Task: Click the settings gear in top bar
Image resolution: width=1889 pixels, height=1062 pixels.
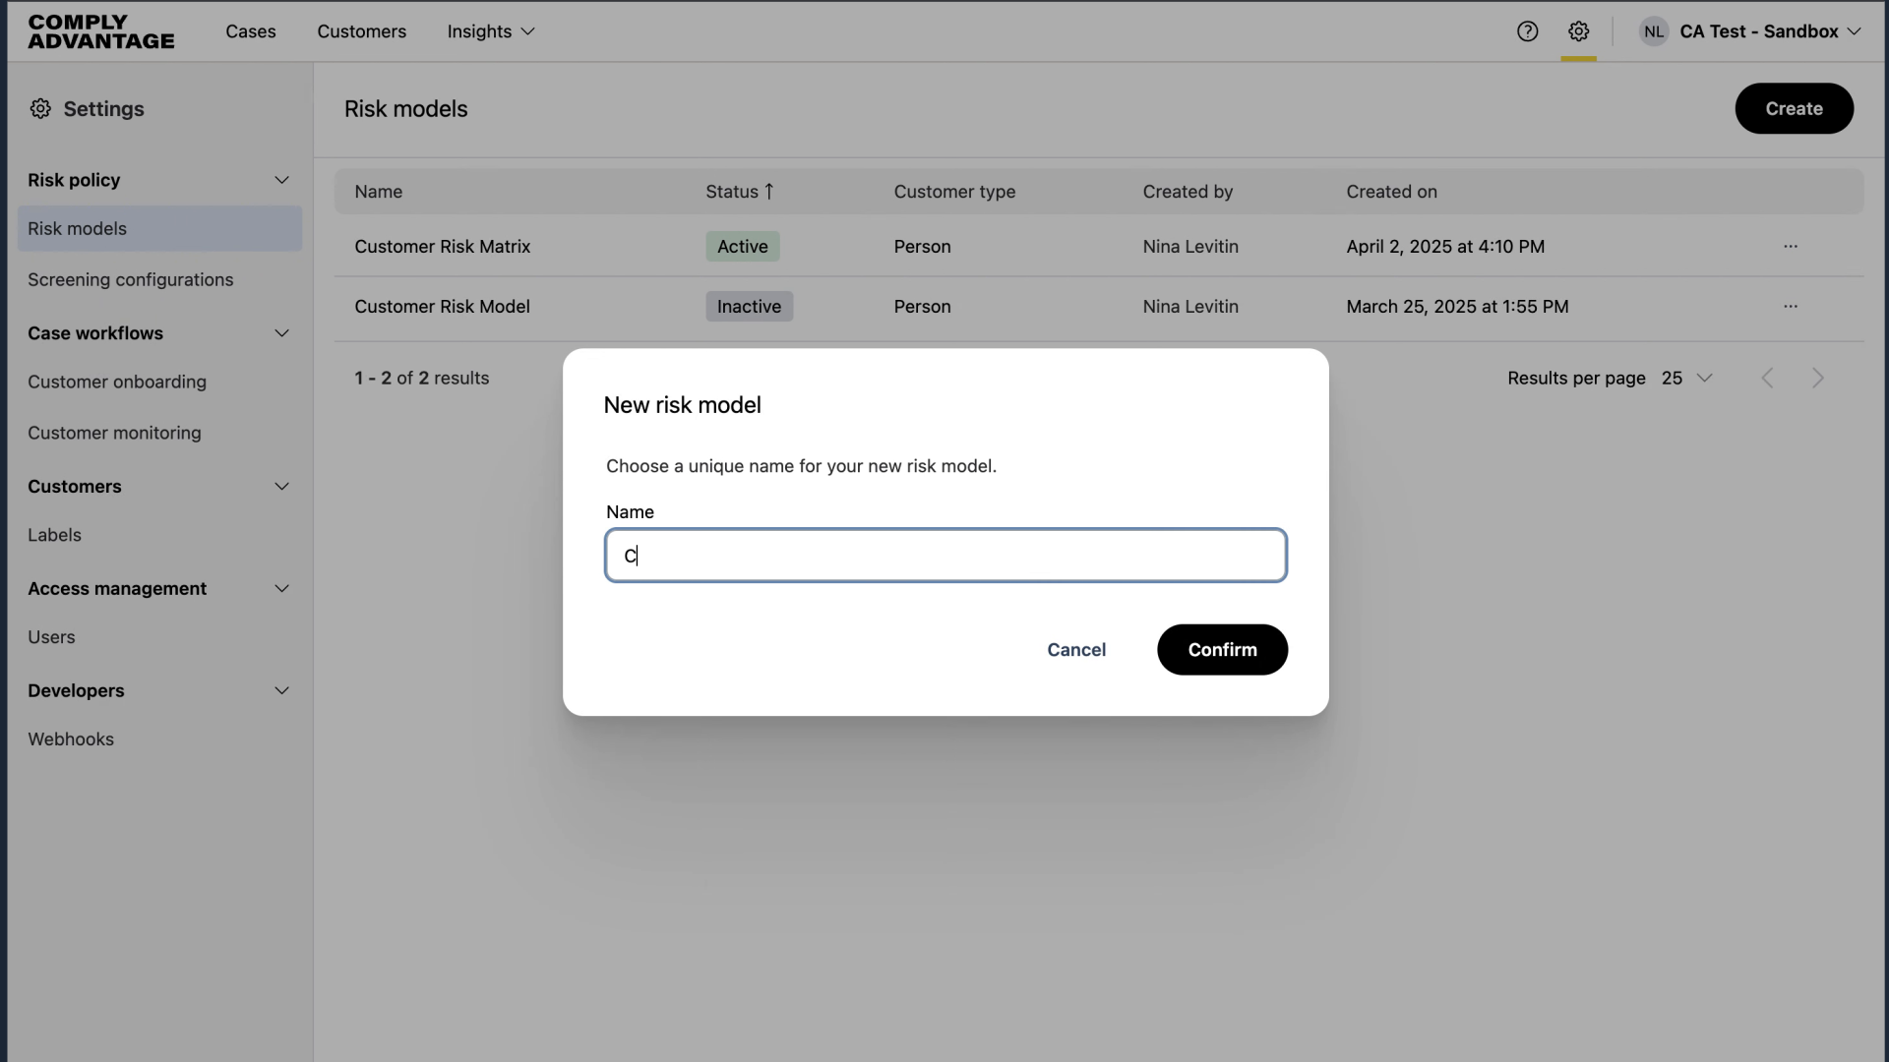Action: pos(1578,31)
